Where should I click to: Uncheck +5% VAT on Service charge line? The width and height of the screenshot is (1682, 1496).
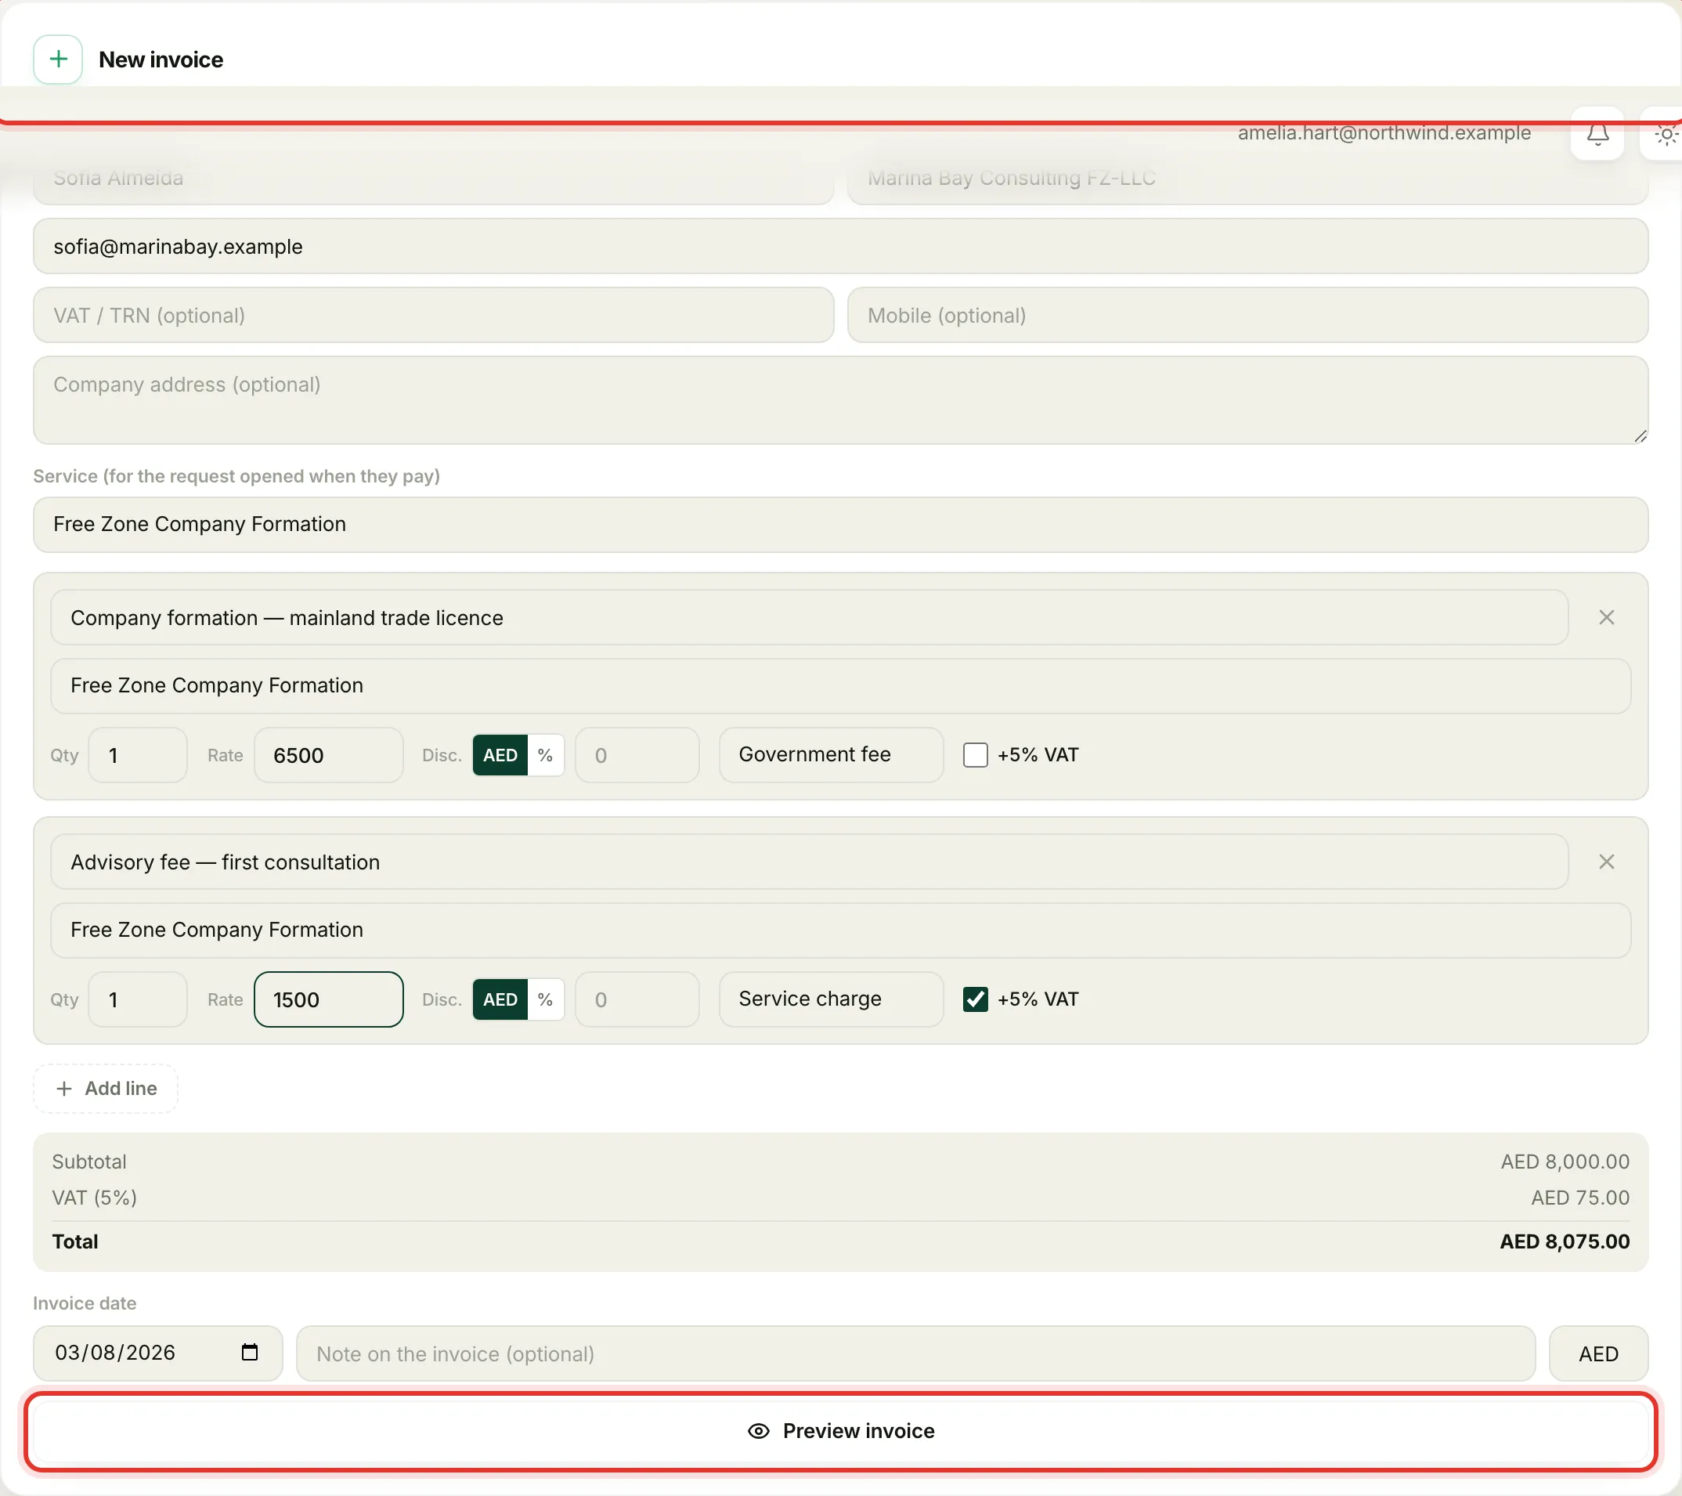pos(975,999)
